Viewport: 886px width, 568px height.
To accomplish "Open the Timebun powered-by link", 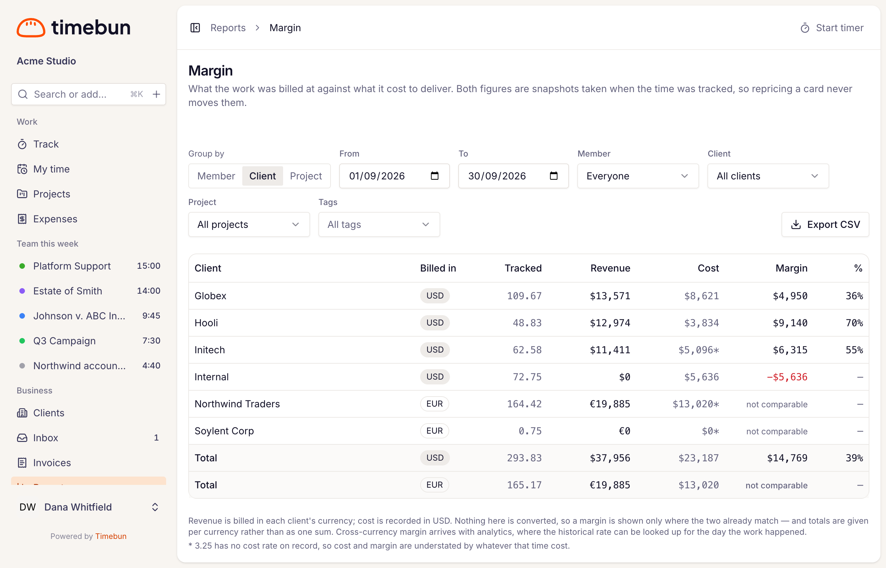I will pyautogui.click(x=110, y=536).
